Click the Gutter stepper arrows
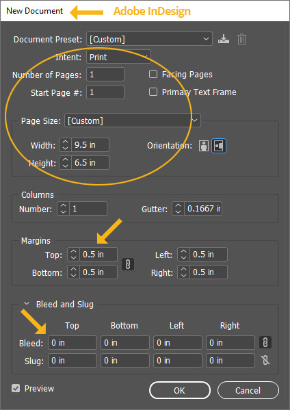The image size is (290, 410). pyautogui.click(x=179, y=209)
